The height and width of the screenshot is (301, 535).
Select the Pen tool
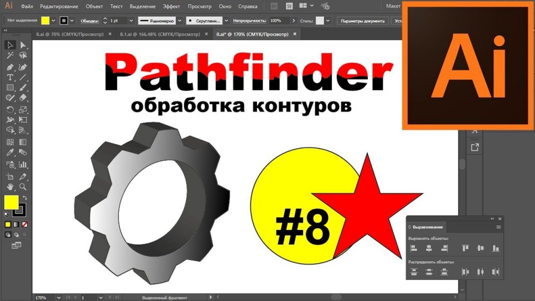coord(10,67)
